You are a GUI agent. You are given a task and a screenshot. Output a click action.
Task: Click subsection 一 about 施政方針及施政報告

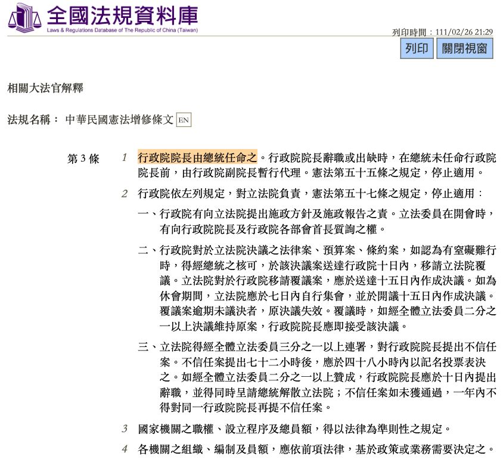tap(317, 221)
